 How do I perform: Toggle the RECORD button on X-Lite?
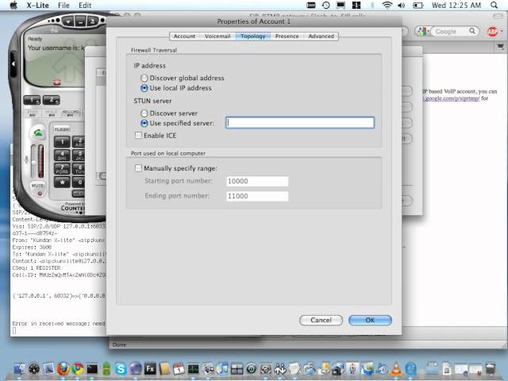71,113
